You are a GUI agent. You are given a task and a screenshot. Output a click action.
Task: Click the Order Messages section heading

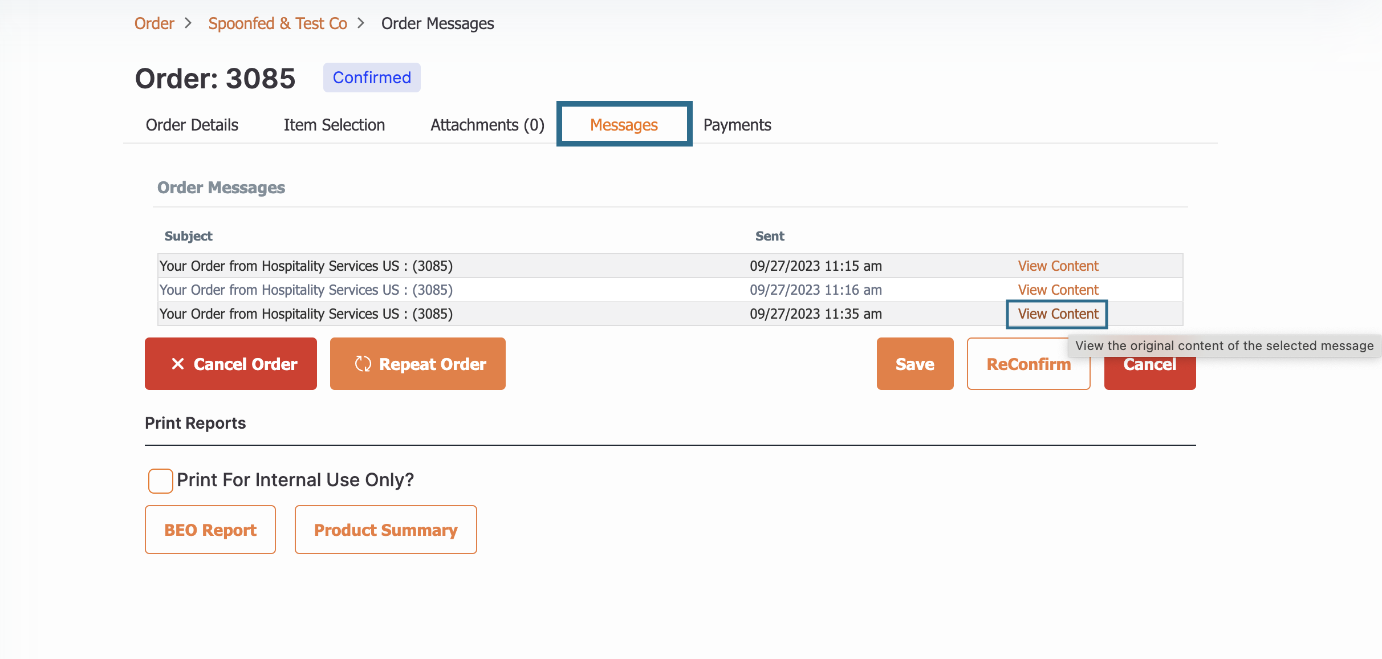coord(221,188)
